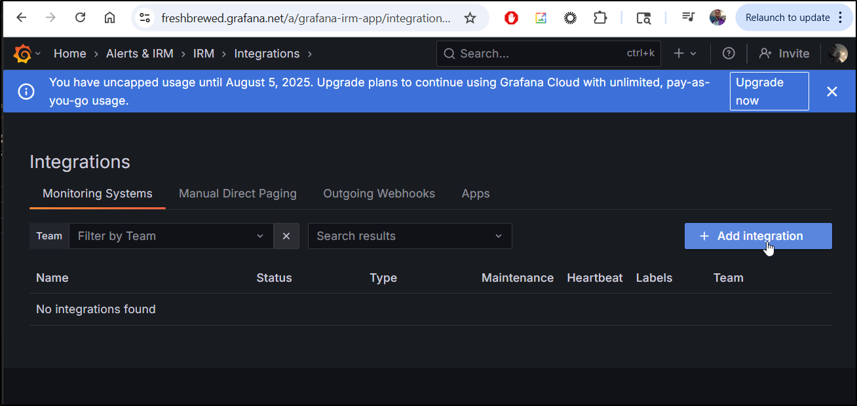Click the browser address bar URL

[x=306, y=18]
